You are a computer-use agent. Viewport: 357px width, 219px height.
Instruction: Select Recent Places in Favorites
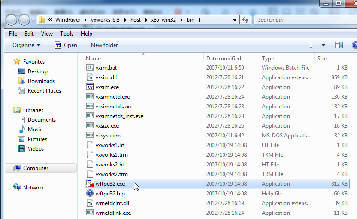point(44,91)
